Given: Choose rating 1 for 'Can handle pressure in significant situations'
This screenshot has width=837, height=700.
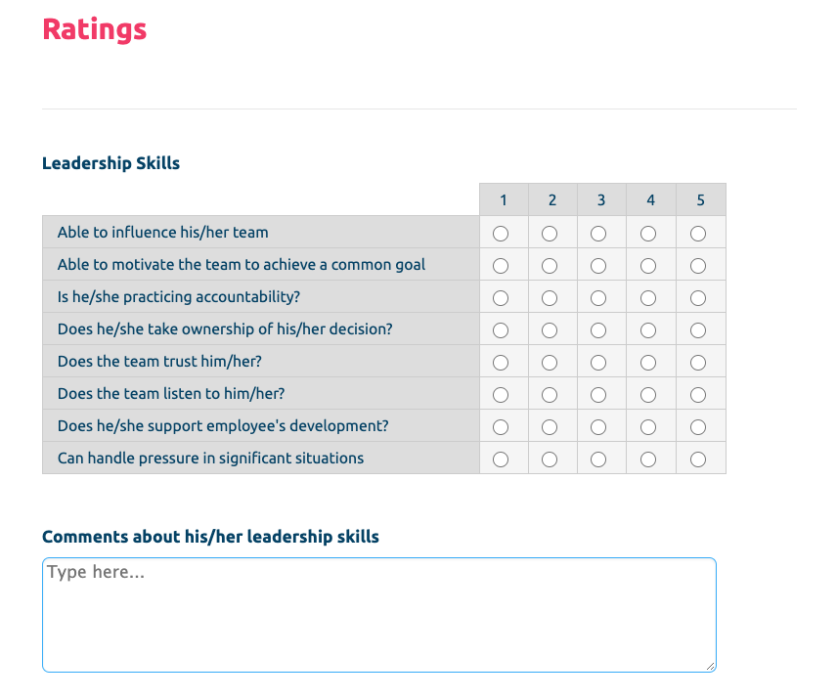Looking at the screenshot, I should point(501,458).
